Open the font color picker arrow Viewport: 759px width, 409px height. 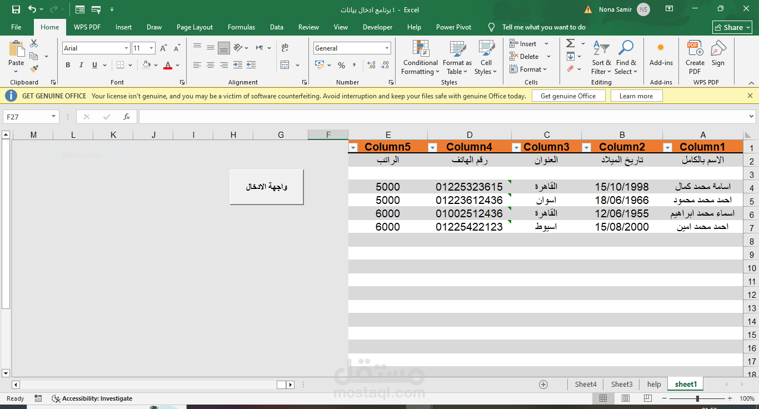178,65
